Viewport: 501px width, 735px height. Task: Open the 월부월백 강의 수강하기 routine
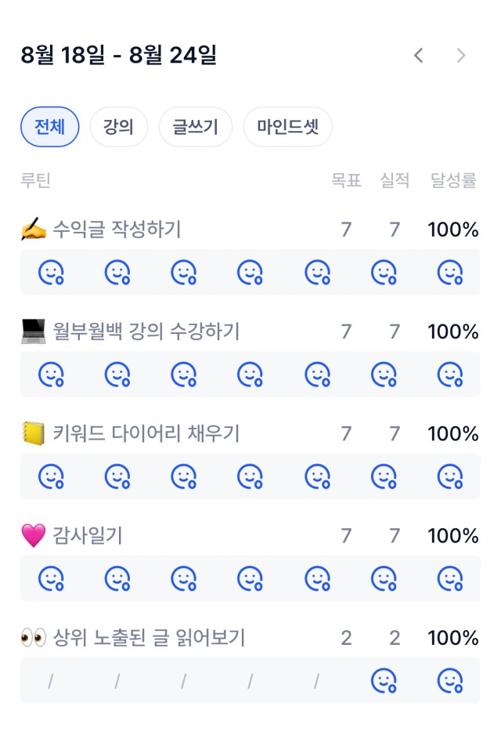click(x=146, y=331)
